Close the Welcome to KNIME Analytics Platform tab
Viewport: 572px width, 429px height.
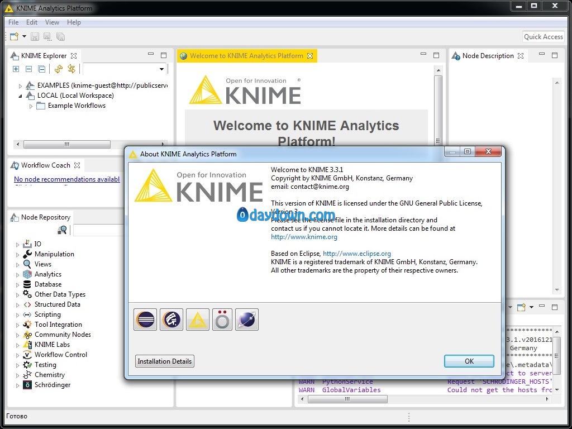coord(310,56)
